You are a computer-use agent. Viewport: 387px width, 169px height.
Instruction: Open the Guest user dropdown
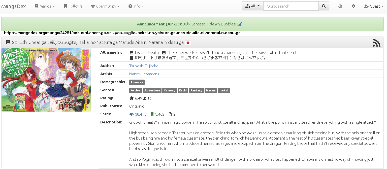pyautogui.click(x=374, y=6)
